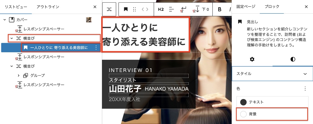Switch to the アウトライン tab

pos(48,7)
